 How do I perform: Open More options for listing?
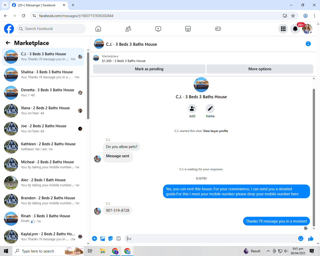(260, 69)
